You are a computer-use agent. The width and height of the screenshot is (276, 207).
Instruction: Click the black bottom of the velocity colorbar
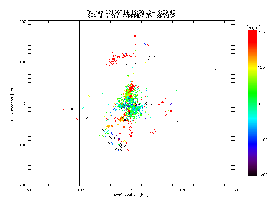[253, 174]
